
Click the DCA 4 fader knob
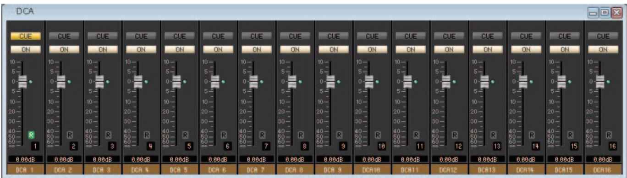138,82
